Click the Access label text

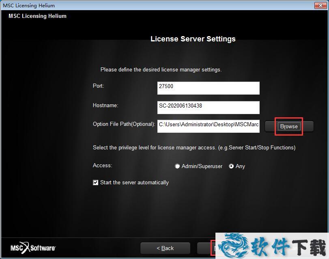pos(102,166)
